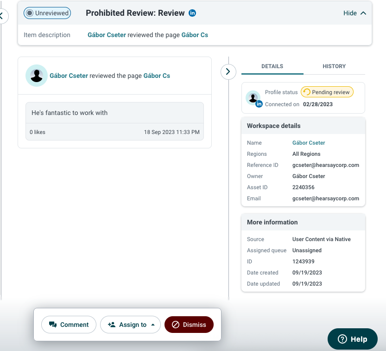Image resolution: width=386 pixels, height=351 pixels.
Task: Dismiss this prohibited review item
Action: 189,325
